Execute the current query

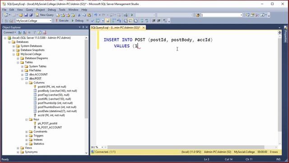(x=62, y=21)
